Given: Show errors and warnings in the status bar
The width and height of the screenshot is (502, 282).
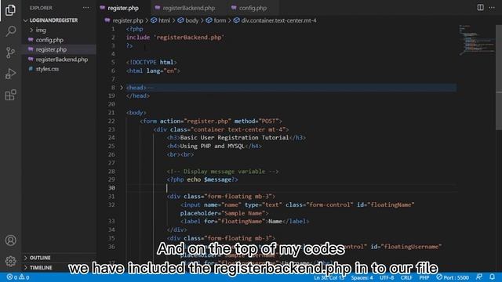Looking at the screenshot, I should point(18,277).
